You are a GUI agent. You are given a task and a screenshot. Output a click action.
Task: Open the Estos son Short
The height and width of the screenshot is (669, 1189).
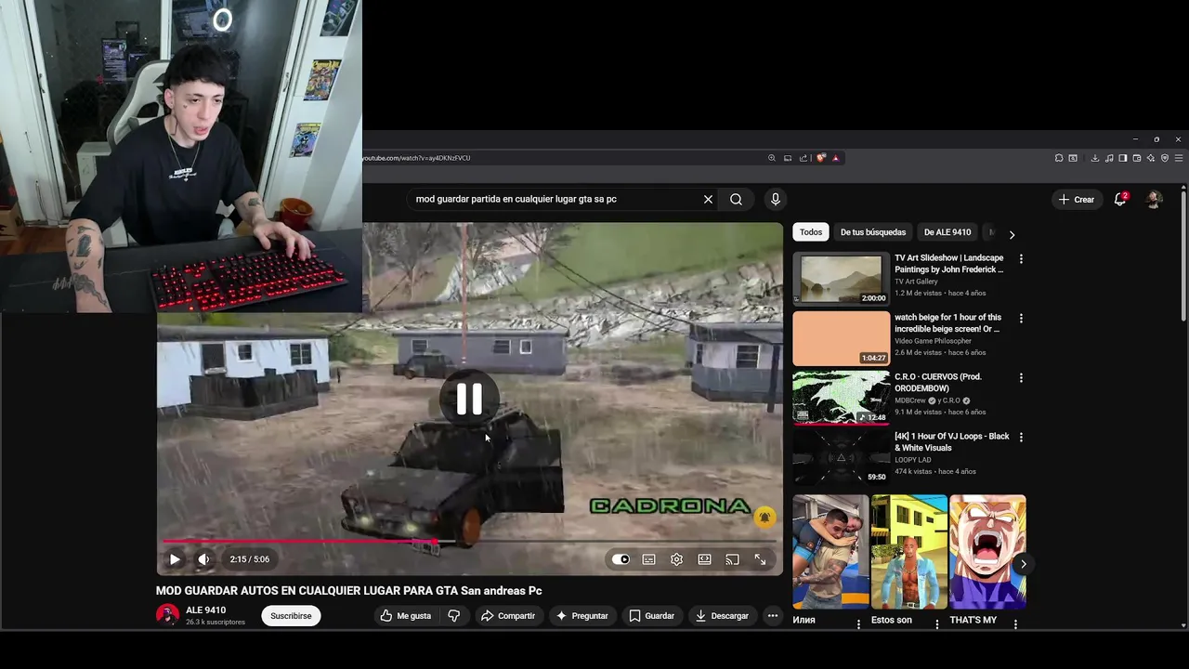point(908,552)
